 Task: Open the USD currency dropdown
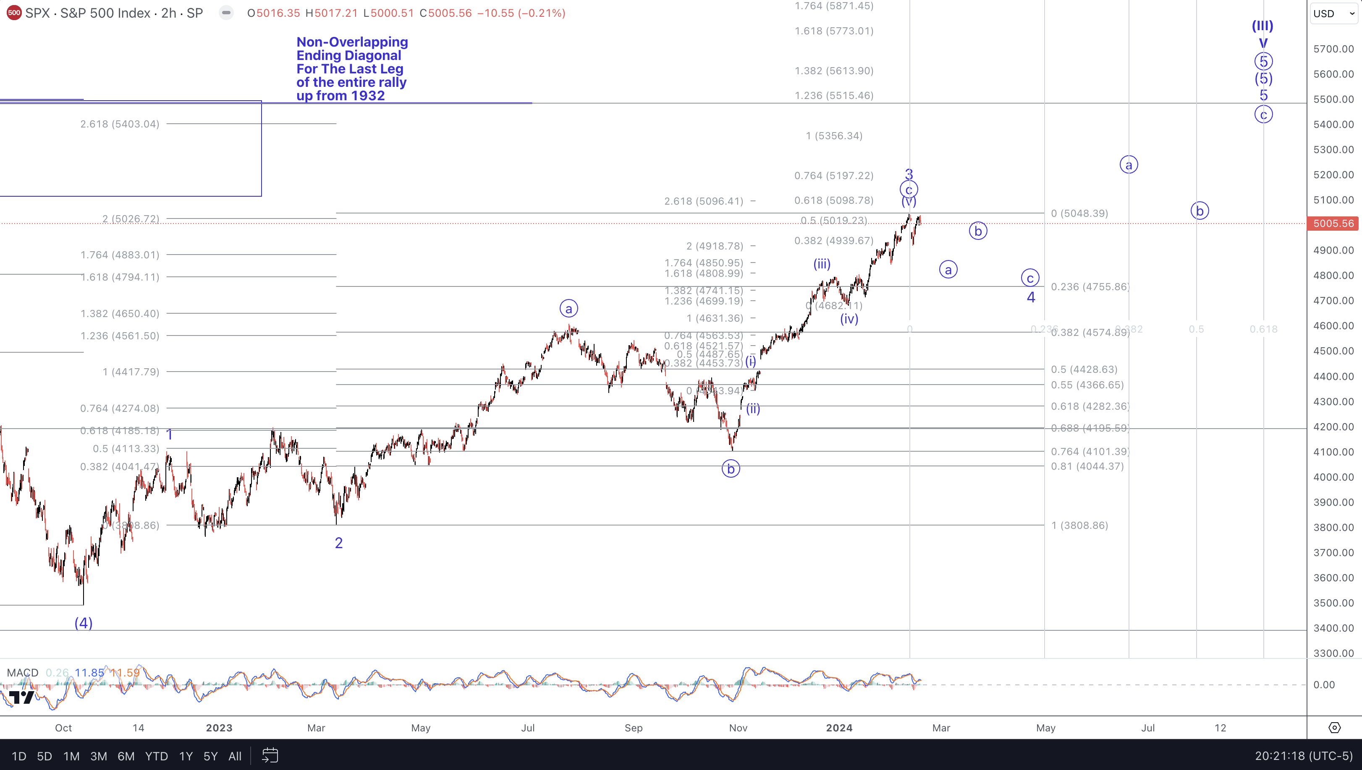click(x=1334, y=13)
